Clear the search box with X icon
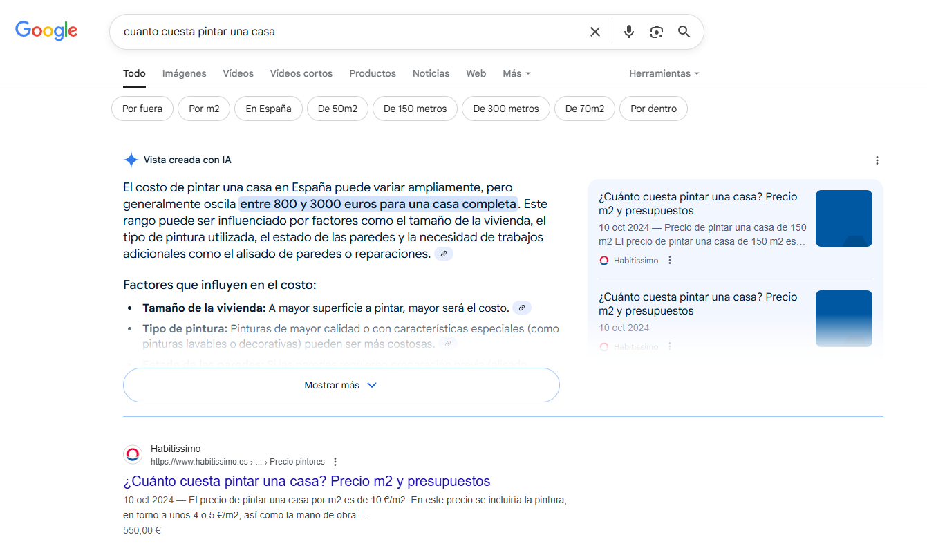 [594, 32]
